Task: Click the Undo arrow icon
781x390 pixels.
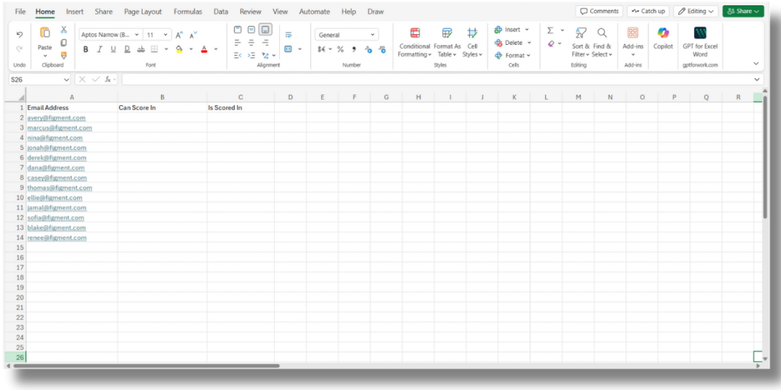Action: pyautogui.click(x=19, y=34)
